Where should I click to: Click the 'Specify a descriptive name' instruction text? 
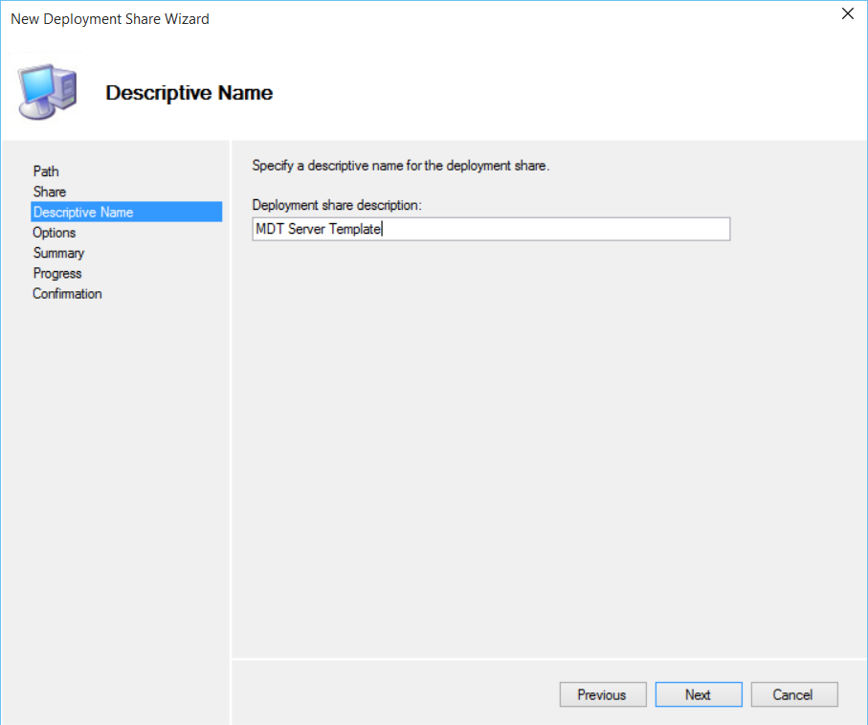(x=400, y=166)
